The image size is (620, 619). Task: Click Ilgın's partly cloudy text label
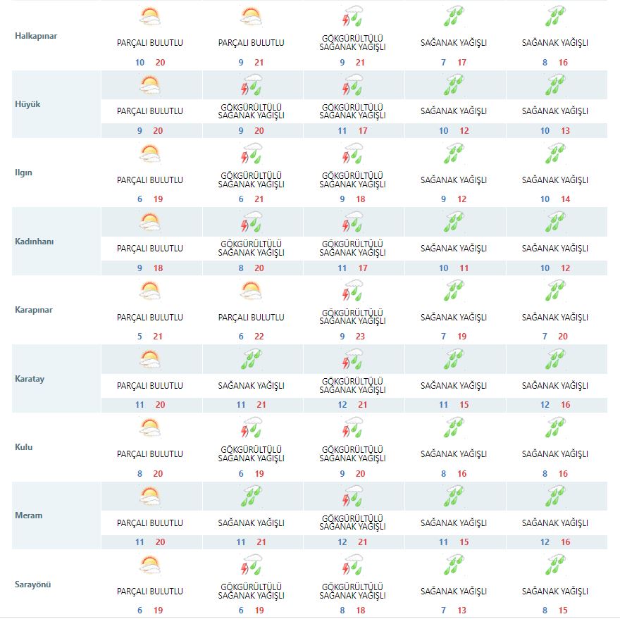(149, 180)
